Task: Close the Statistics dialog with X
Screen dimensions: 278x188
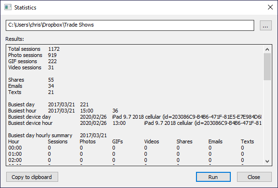Action: pos(270,7)
